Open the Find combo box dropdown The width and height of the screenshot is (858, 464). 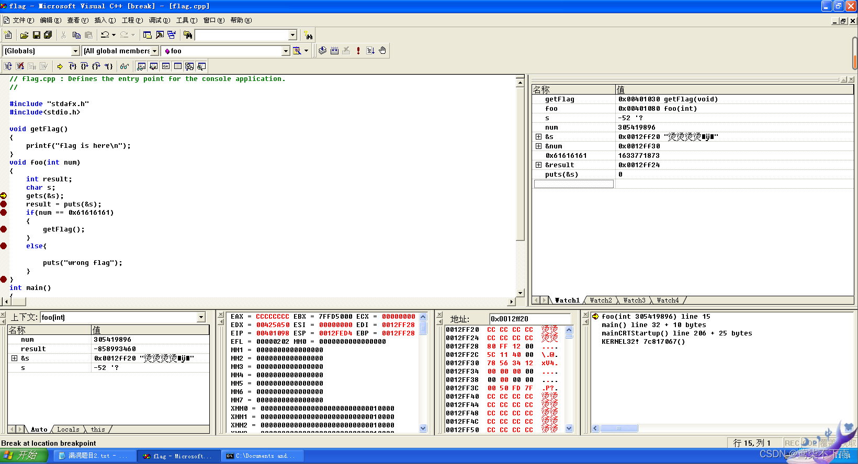click(x=292, y=35)
